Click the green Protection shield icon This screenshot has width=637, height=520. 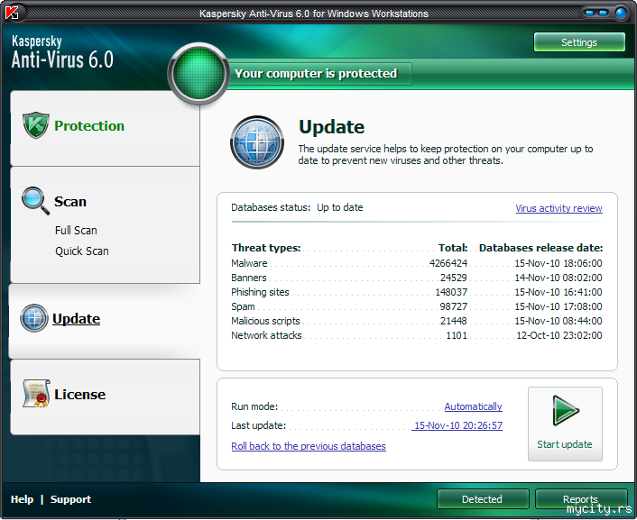point(36,125)
